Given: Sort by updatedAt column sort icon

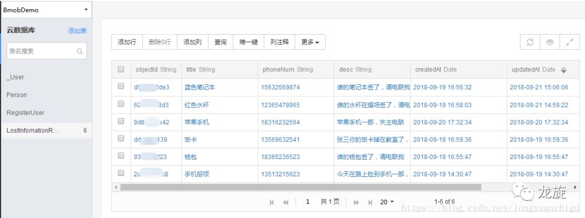Looking at the screenshot, I should [x=564, y=70].
